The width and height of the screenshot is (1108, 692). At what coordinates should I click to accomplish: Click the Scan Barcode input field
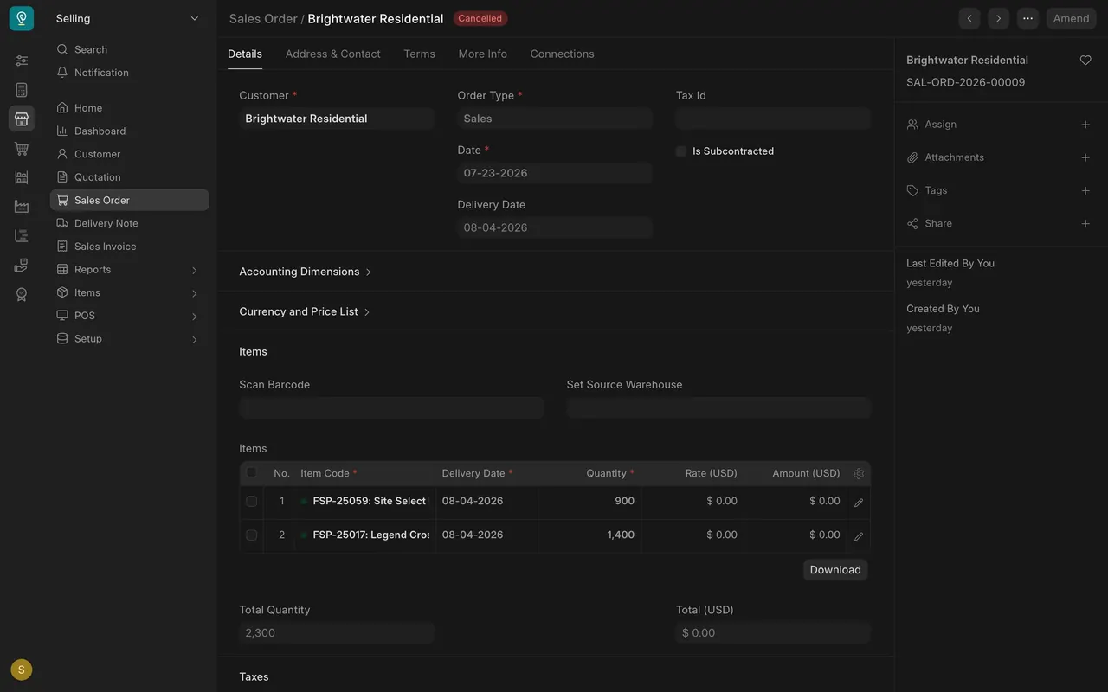tap(391, 408)
